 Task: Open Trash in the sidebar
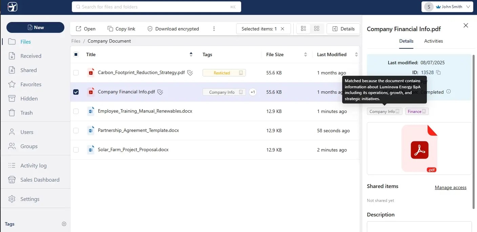(x=20, y=113)
